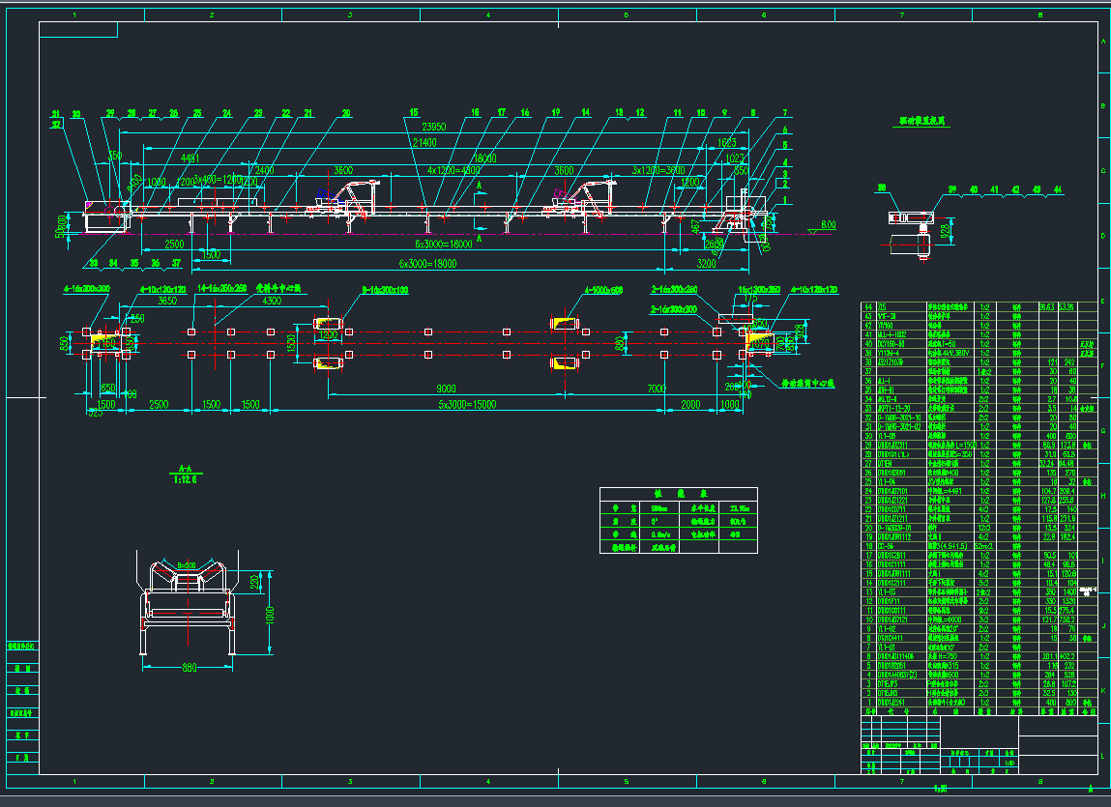Screen dimensions: 1111x807
Task: Select the 228 dimension on the drive detail
Action: point(946,232)
